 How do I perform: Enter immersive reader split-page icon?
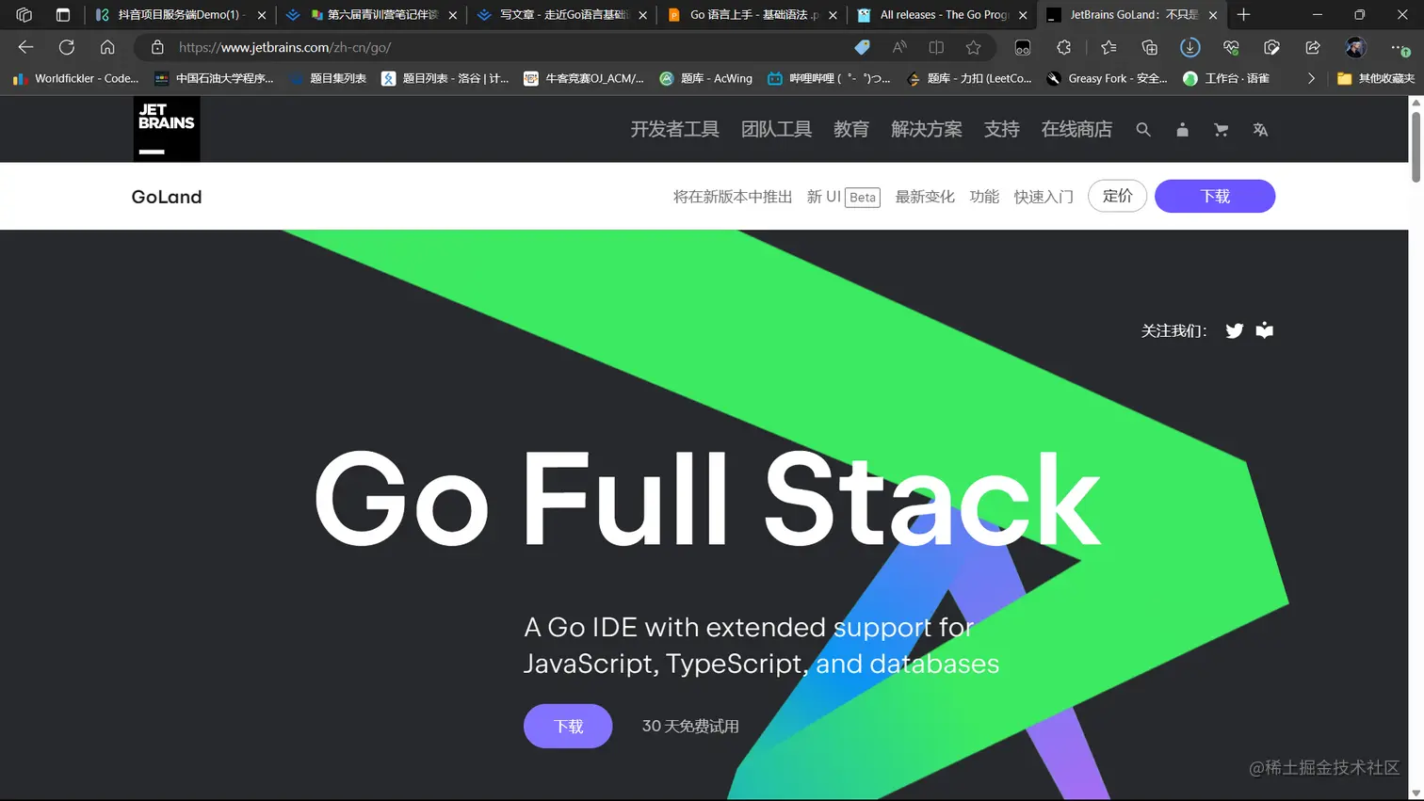[936, 47]
